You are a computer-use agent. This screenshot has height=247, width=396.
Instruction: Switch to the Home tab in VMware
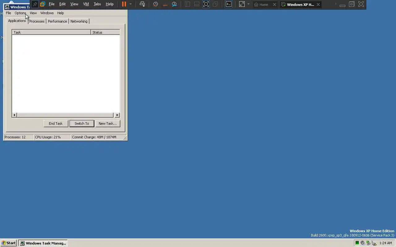click(x=261, y=5)
